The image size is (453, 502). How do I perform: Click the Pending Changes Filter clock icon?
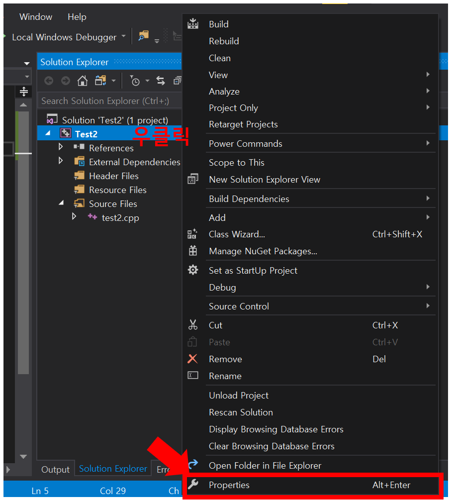pos(135,81)
